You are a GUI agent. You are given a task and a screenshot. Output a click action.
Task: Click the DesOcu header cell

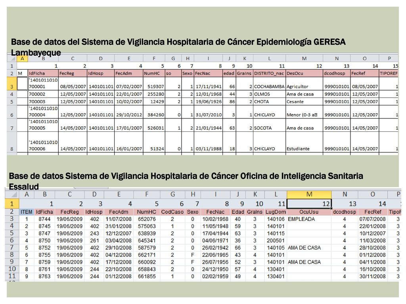[x=304, y=73]
